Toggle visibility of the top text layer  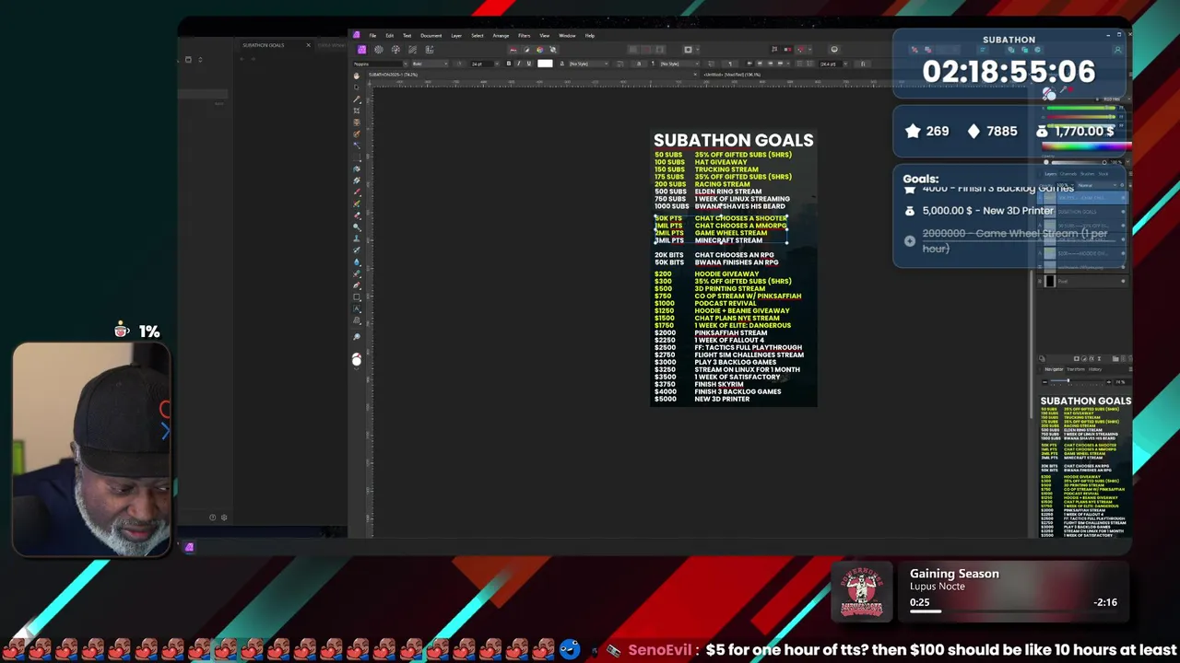pos(1123,197)
